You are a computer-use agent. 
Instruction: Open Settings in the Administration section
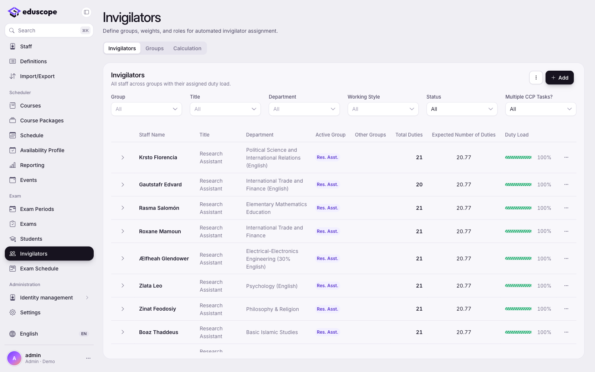coord(49,312)
